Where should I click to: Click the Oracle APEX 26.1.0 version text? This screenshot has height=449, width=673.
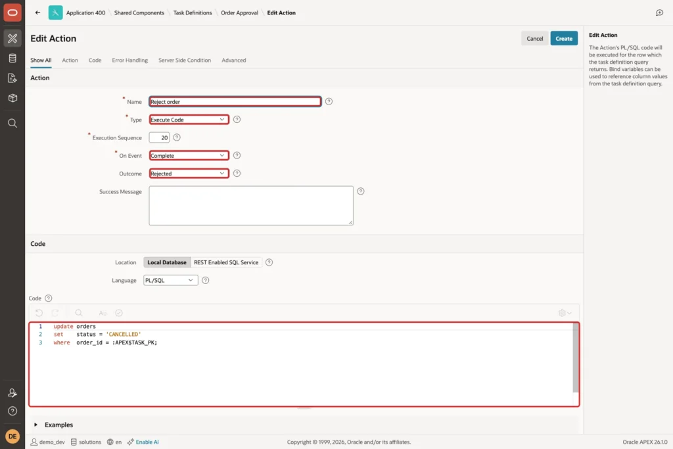tap(645, 442)
